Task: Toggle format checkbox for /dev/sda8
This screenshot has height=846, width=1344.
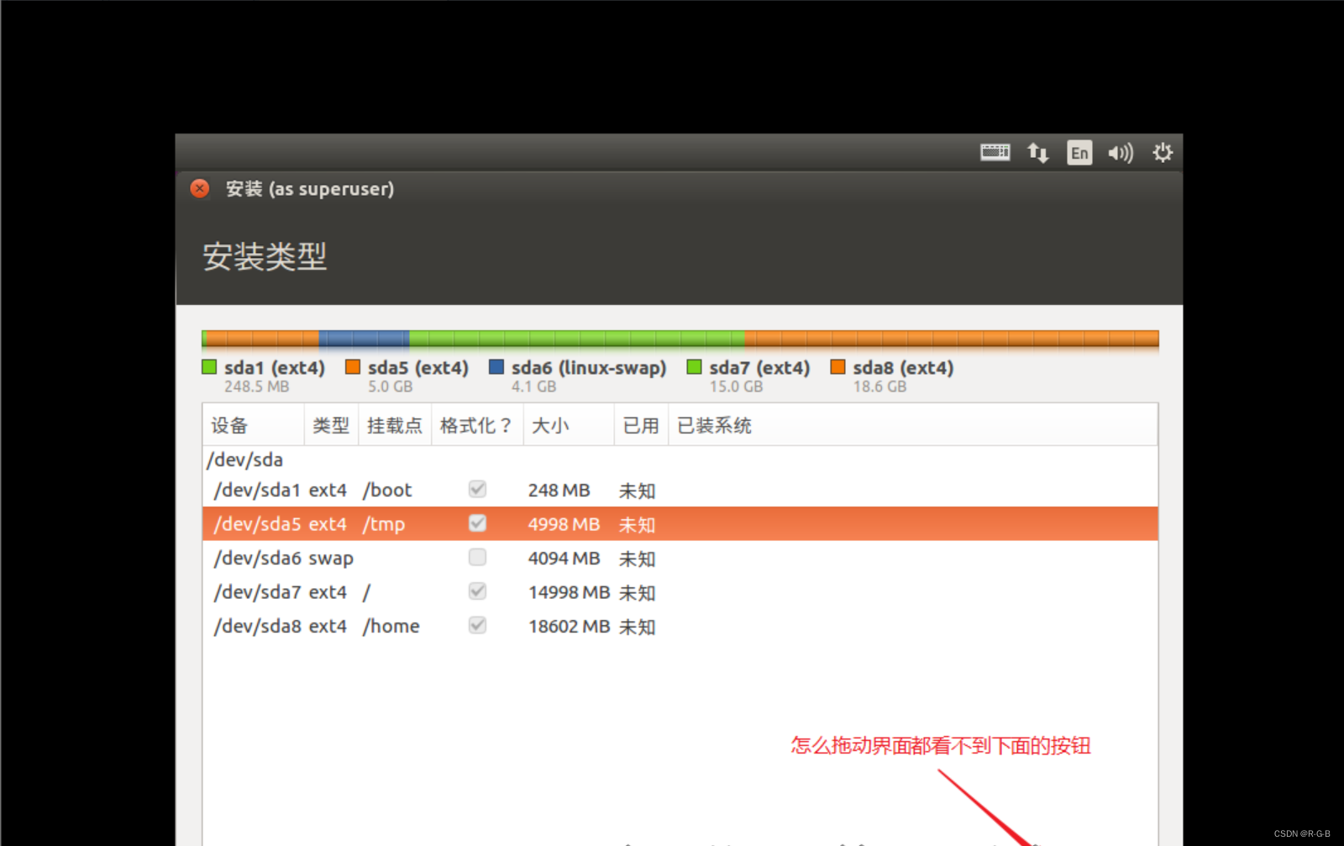Action: coord(477,625)
